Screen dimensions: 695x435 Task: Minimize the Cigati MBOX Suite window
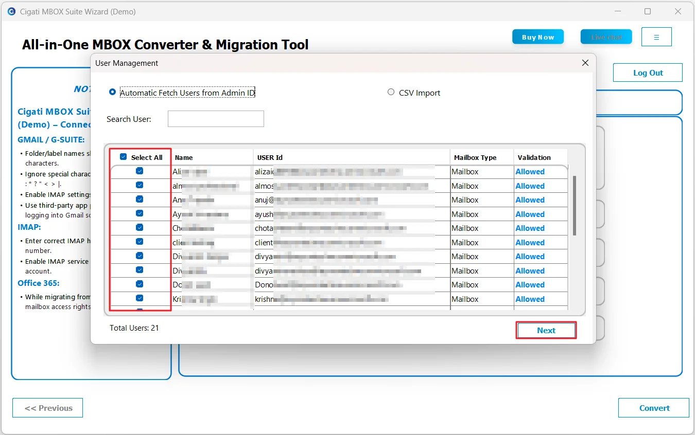point(617,11)
